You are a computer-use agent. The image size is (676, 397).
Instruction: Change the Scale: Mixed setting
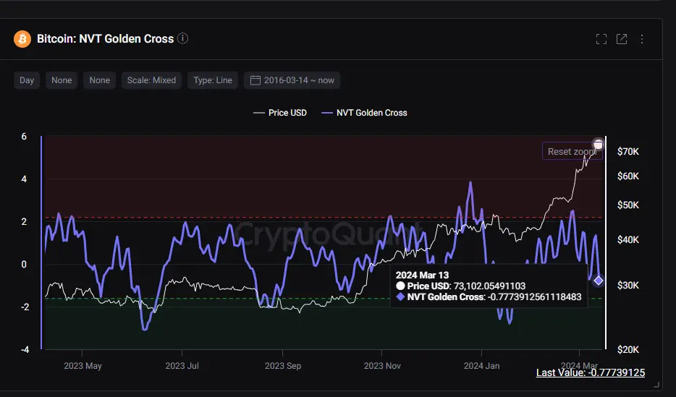click(x=151, y=80)
